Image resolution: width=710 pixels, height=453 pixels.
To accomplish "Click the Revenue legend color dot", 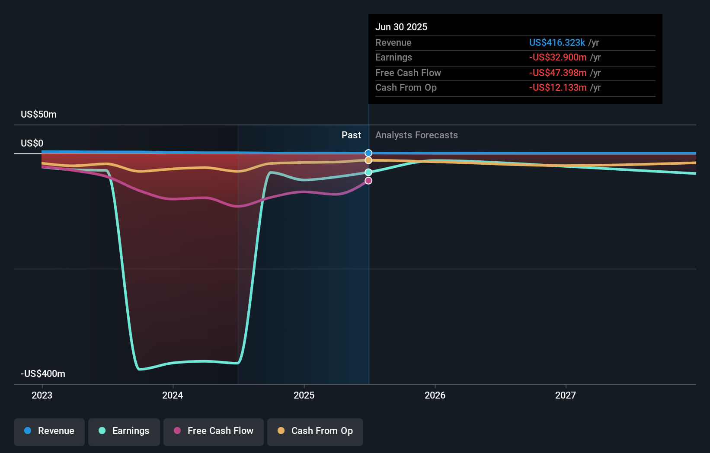I will (27, 431).
